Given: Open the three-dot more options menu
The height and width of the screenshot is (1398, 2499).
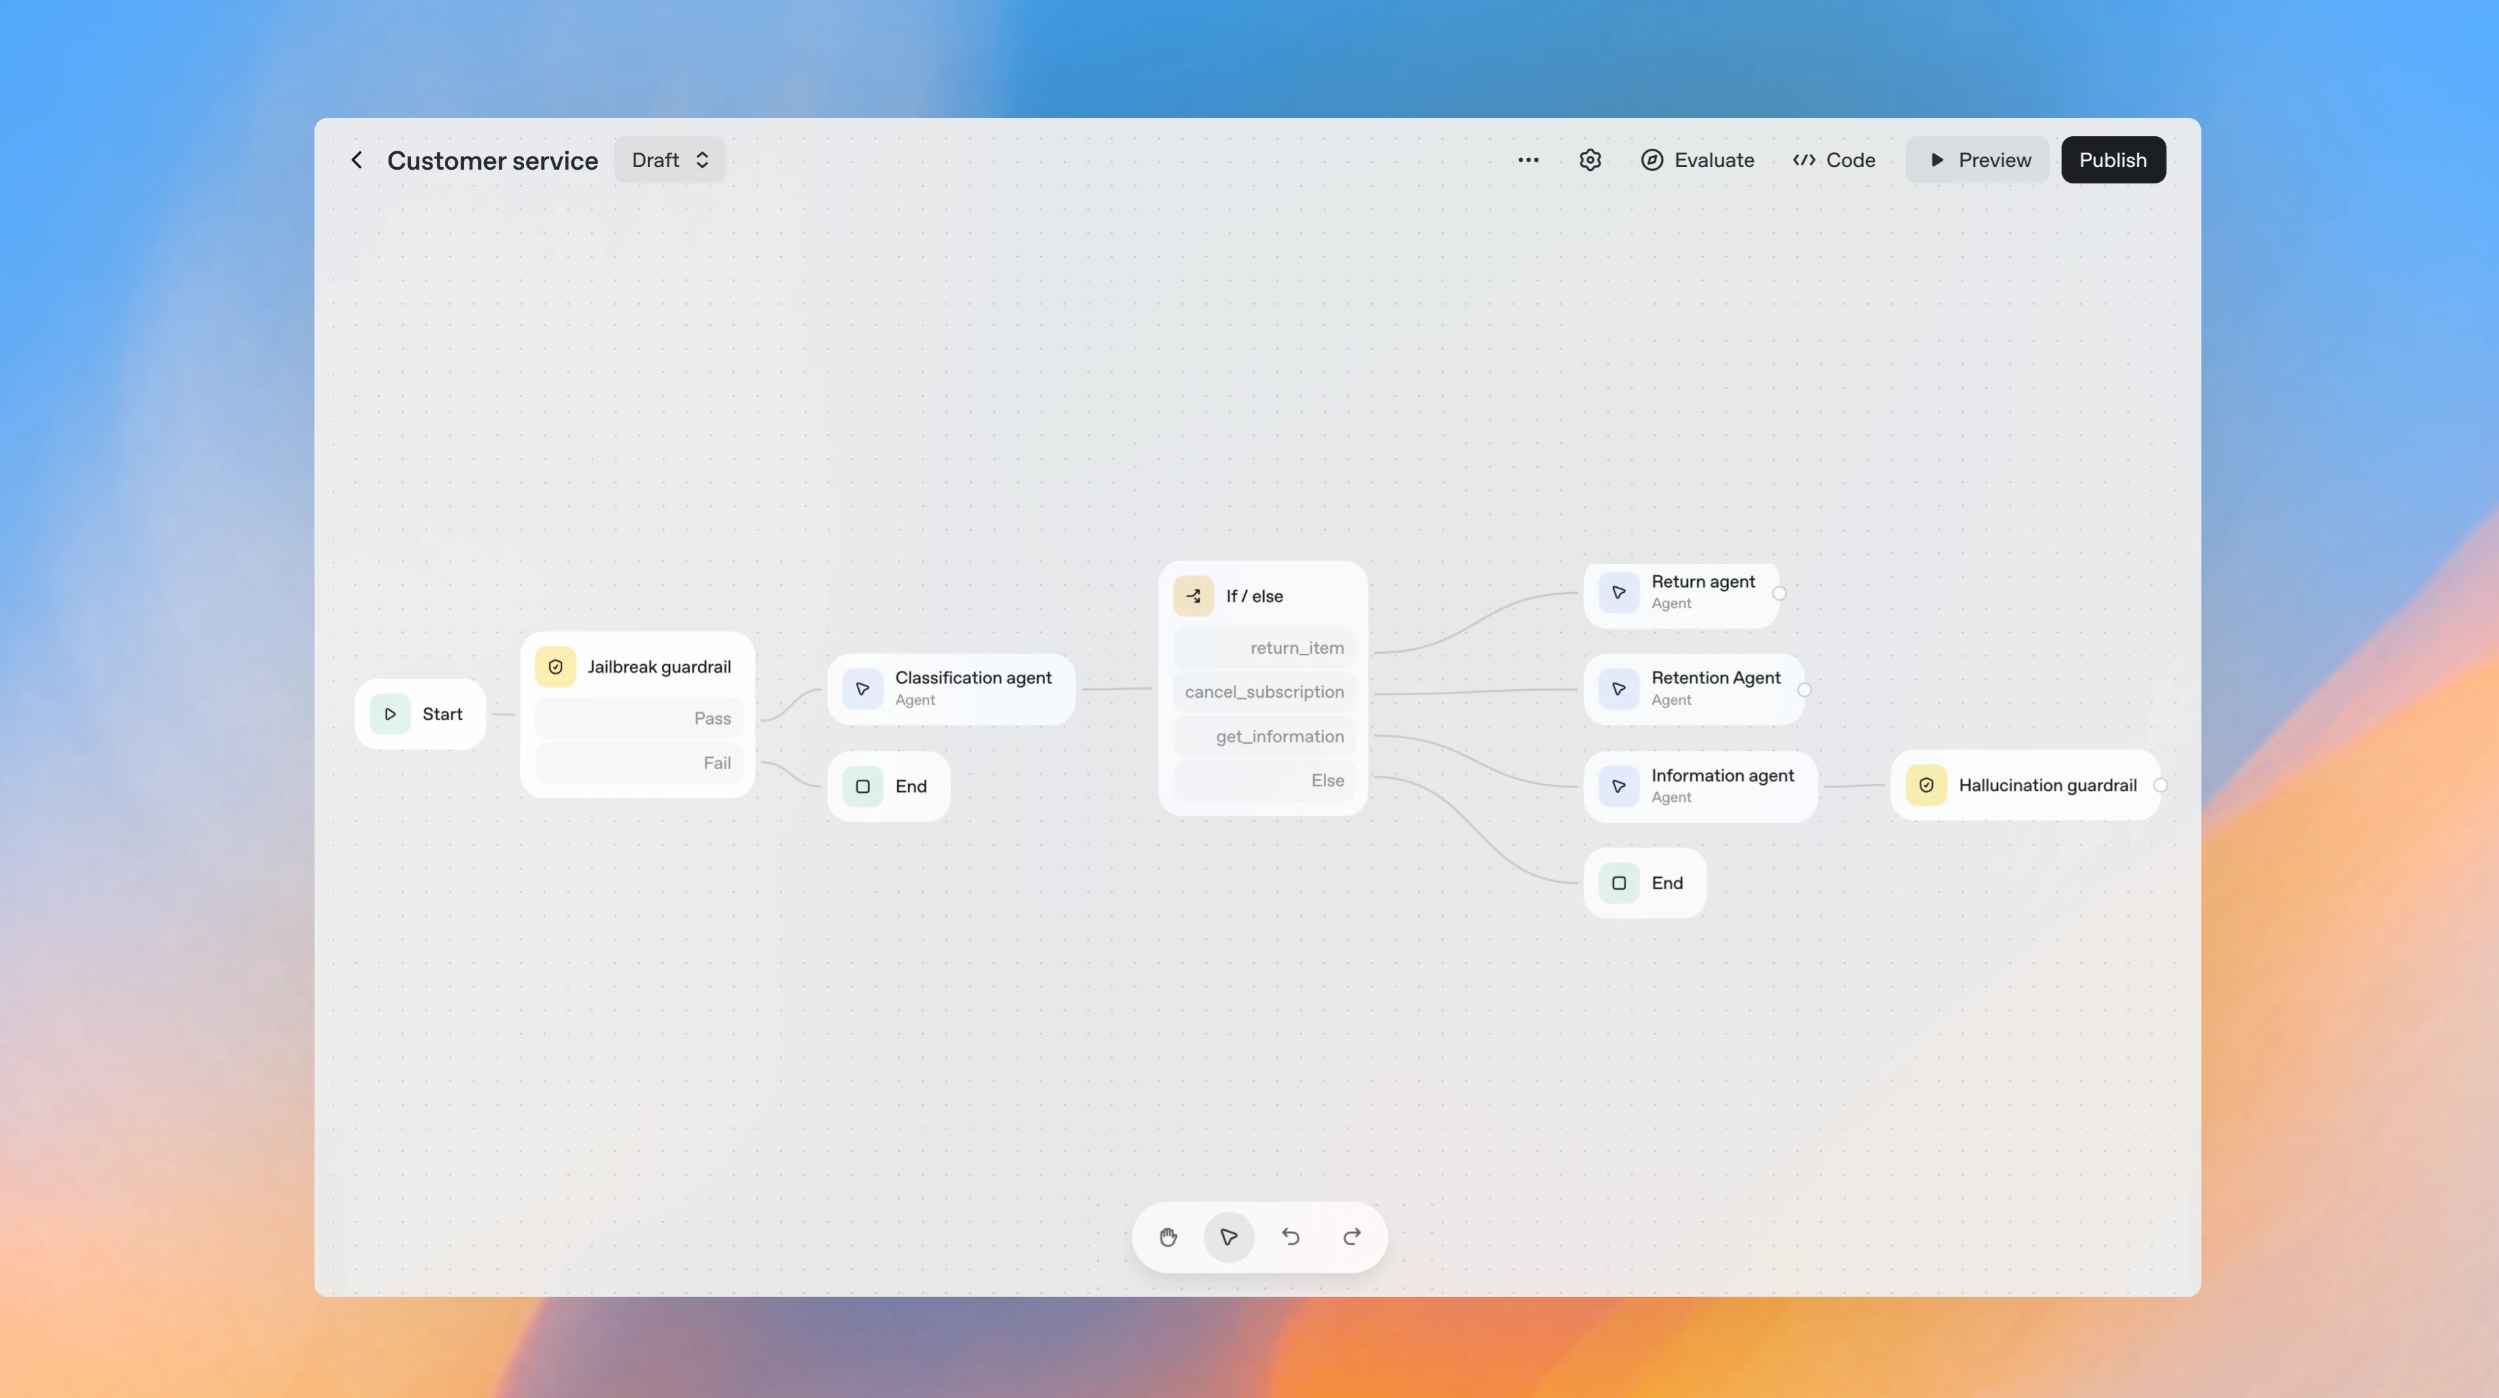Looking at the screenshot, I should 1528,160.
